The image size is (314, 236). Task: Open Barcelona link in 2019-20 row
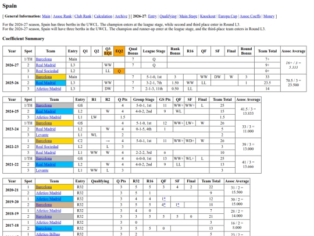[44, 205]
